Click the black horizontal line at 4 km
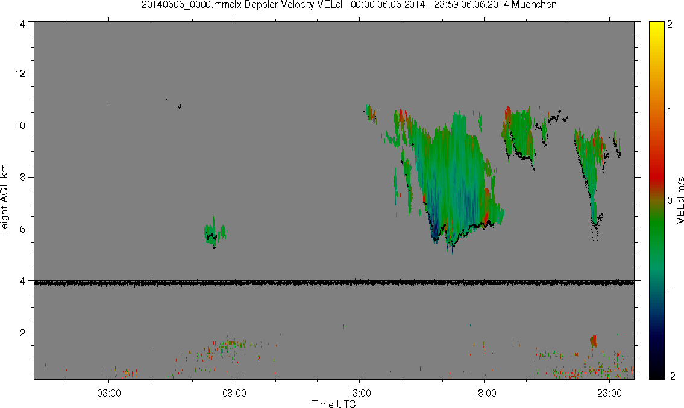 tap(334, 283)
